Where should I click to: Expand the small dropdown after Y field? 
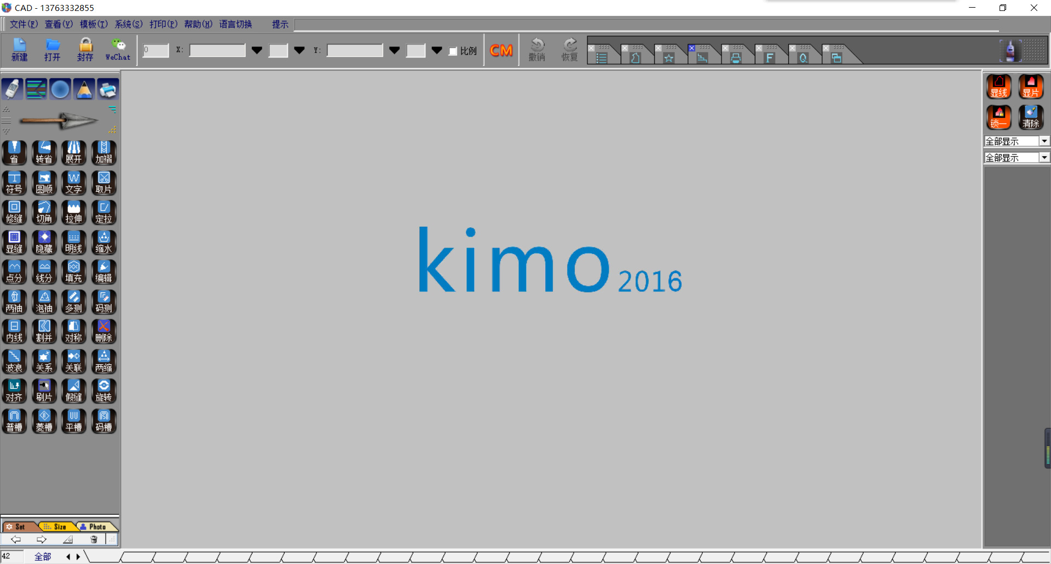pyautogui.click(x=436, y=50)
